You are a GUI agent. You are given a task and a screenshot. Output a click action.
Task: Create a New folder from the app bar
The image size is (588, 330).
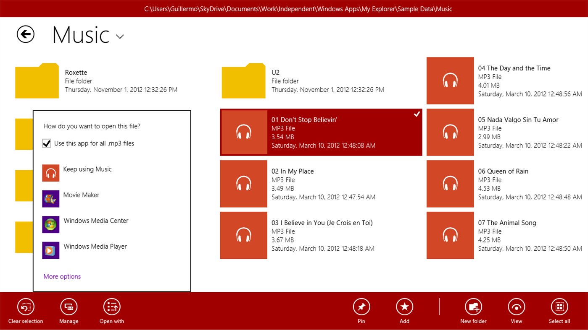pyautogui.click(x=473, y=307)
